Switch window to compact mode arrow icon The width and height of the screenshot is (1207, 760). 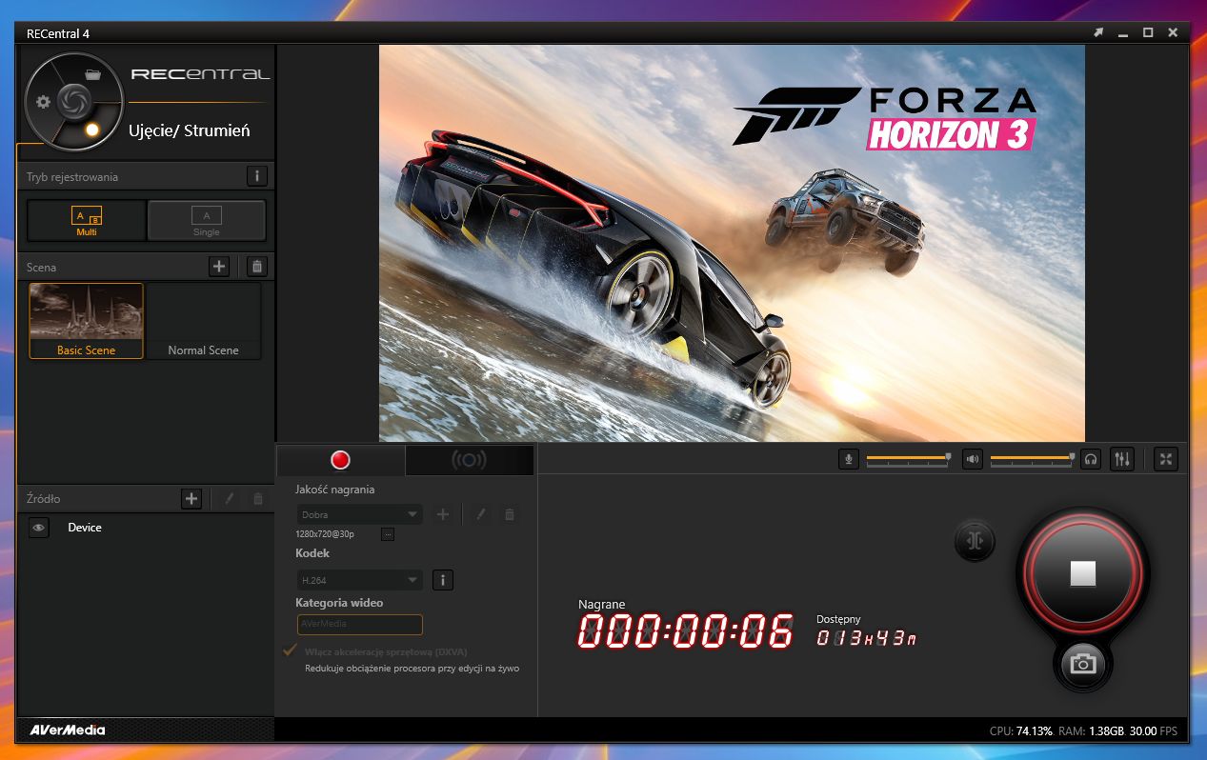(x=1098, y=32)
